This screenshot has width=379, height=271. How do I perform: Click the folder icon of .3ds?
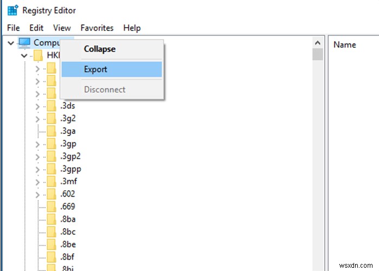[52, 106]
